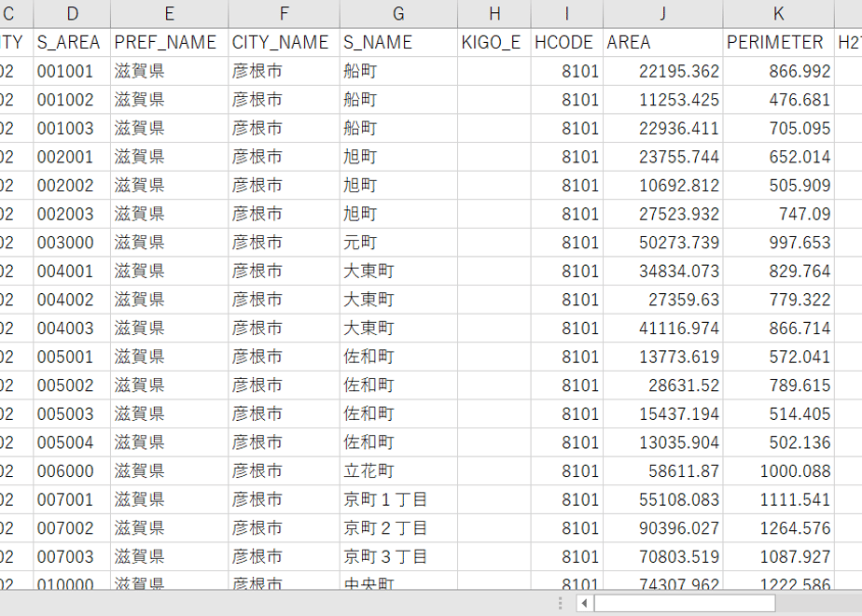Image resolution: width=862 pixels, height=616 pixels.
Task: Select AREA value 22195.362
Action: tap(663, 71)
